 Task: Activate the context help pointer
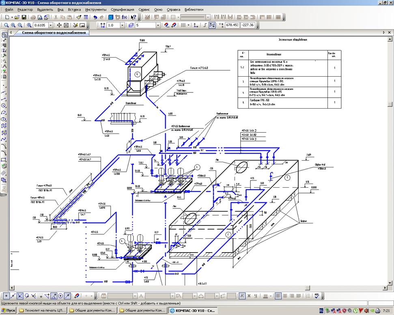[133, 17]
